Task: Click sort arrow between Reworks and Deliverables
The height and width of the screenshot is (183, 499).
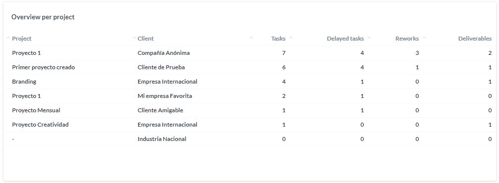Action: 424,38
